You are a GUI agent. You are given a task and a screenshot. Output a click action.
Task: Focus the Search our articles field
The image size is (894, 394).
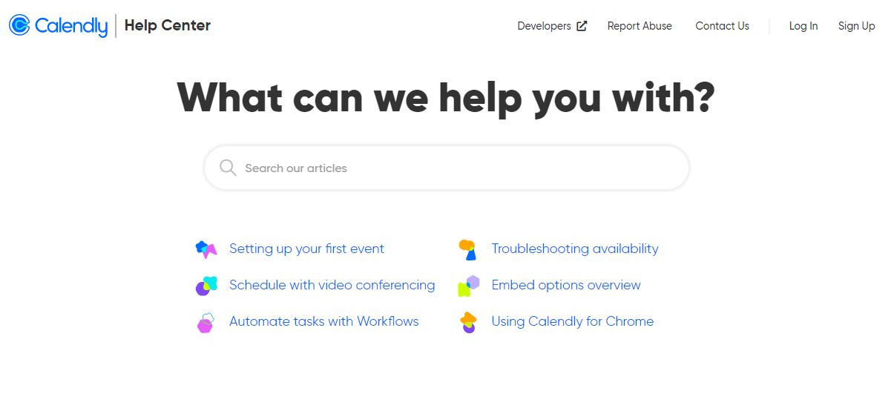(447, 168)
